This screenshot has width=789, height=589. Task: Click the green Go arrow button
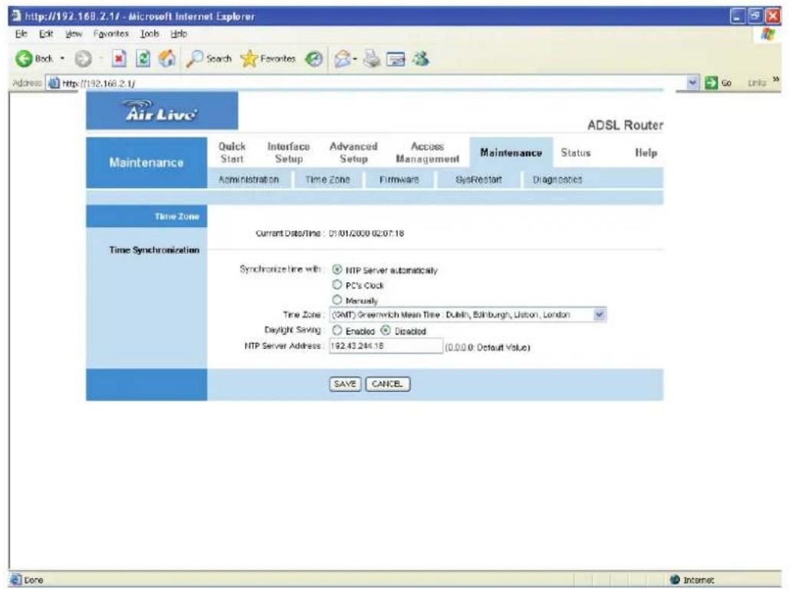(x=711, y=83)
